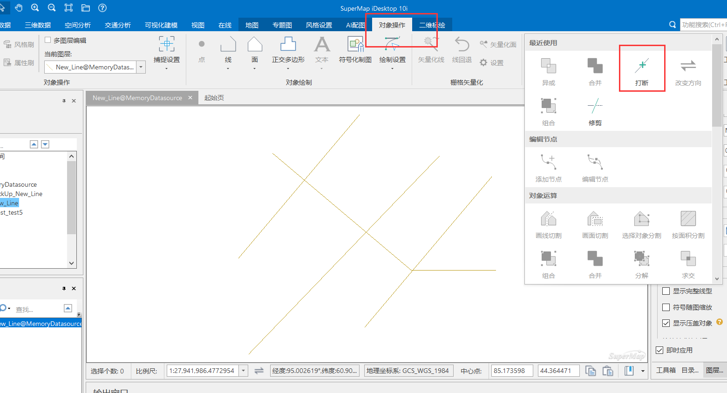
Task: Toggle 显示完整线型 checkbox
Action: coord(666,291)
